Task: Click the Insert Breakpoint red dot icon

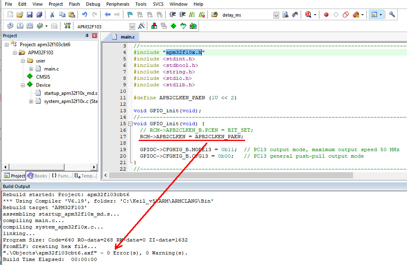Action: pos(326,15)
